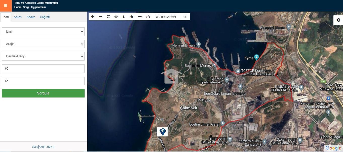Open the orange hamburger menu
Screen dimensions: 343x152
coord(6,6)
